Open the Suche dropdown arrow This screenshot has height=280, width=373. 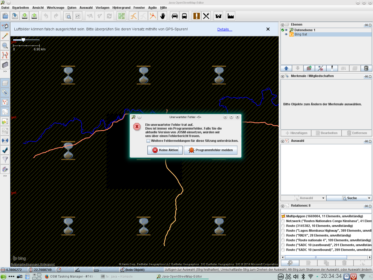point(369,198)
